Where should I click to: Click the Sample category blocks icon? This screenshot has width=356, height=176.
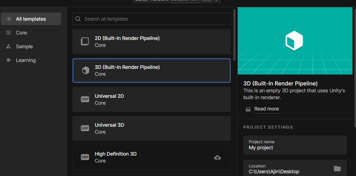(x=9, y=47)
